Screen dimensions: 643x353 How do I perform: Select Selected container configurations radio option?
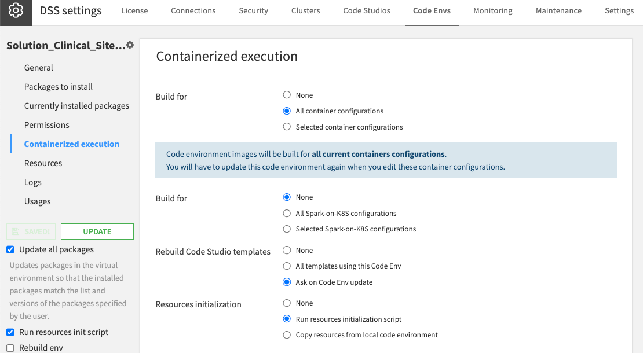(x=287, y=127)
